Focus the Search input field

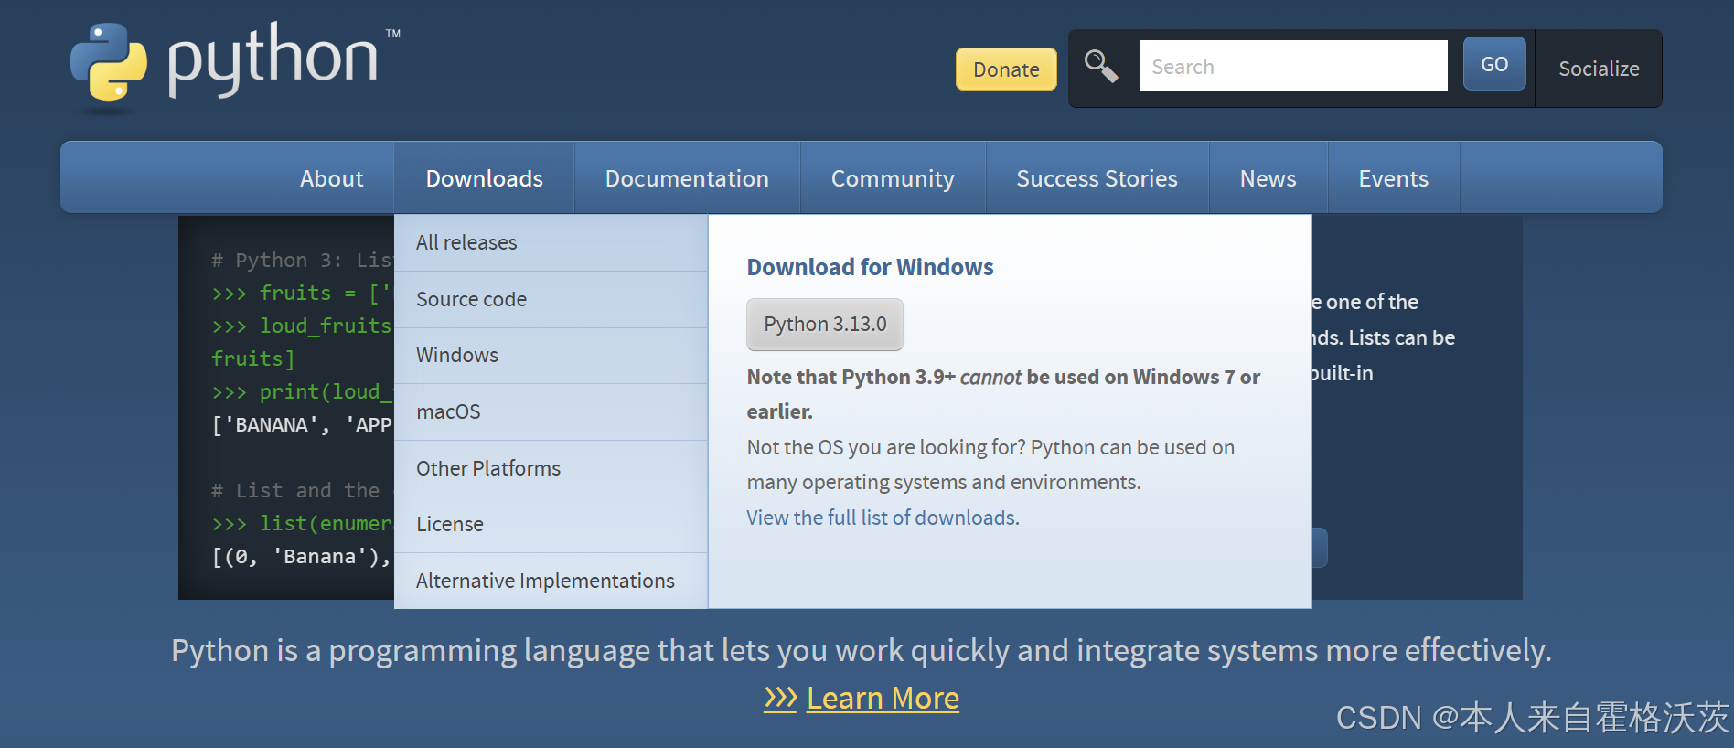[1293, 66]
